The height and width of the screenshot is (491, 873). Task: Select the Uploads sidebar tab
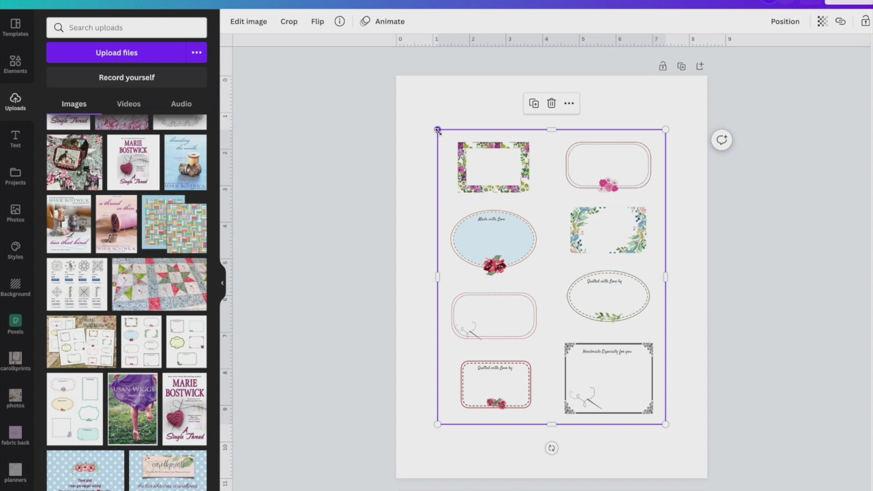(15, 102)
